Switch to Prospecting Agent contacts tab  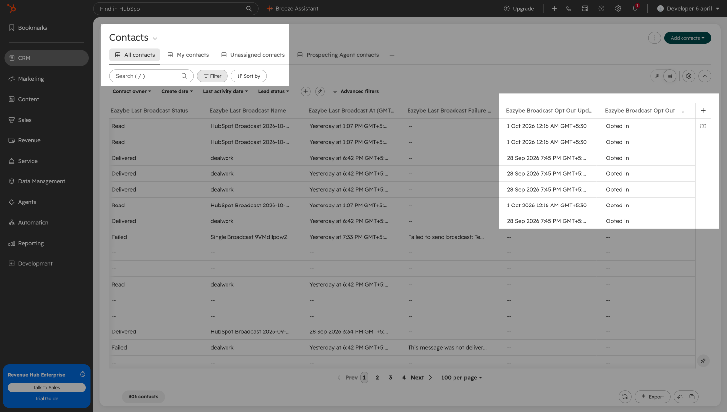click(338, 55)
